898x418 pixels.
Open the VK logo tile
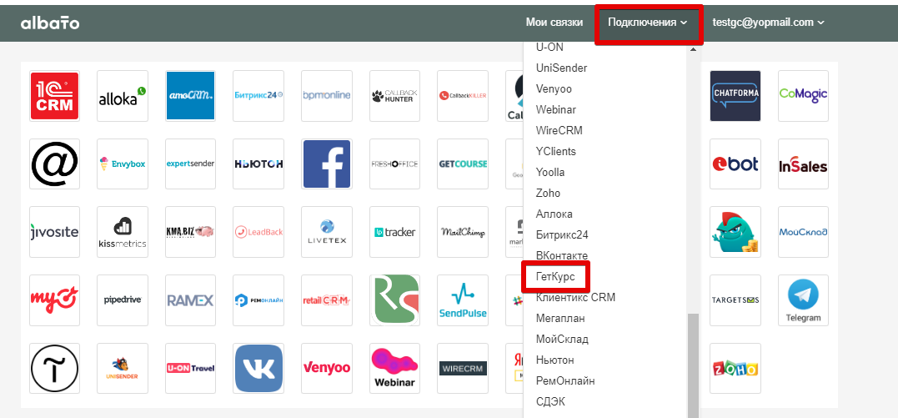[258, 368]
